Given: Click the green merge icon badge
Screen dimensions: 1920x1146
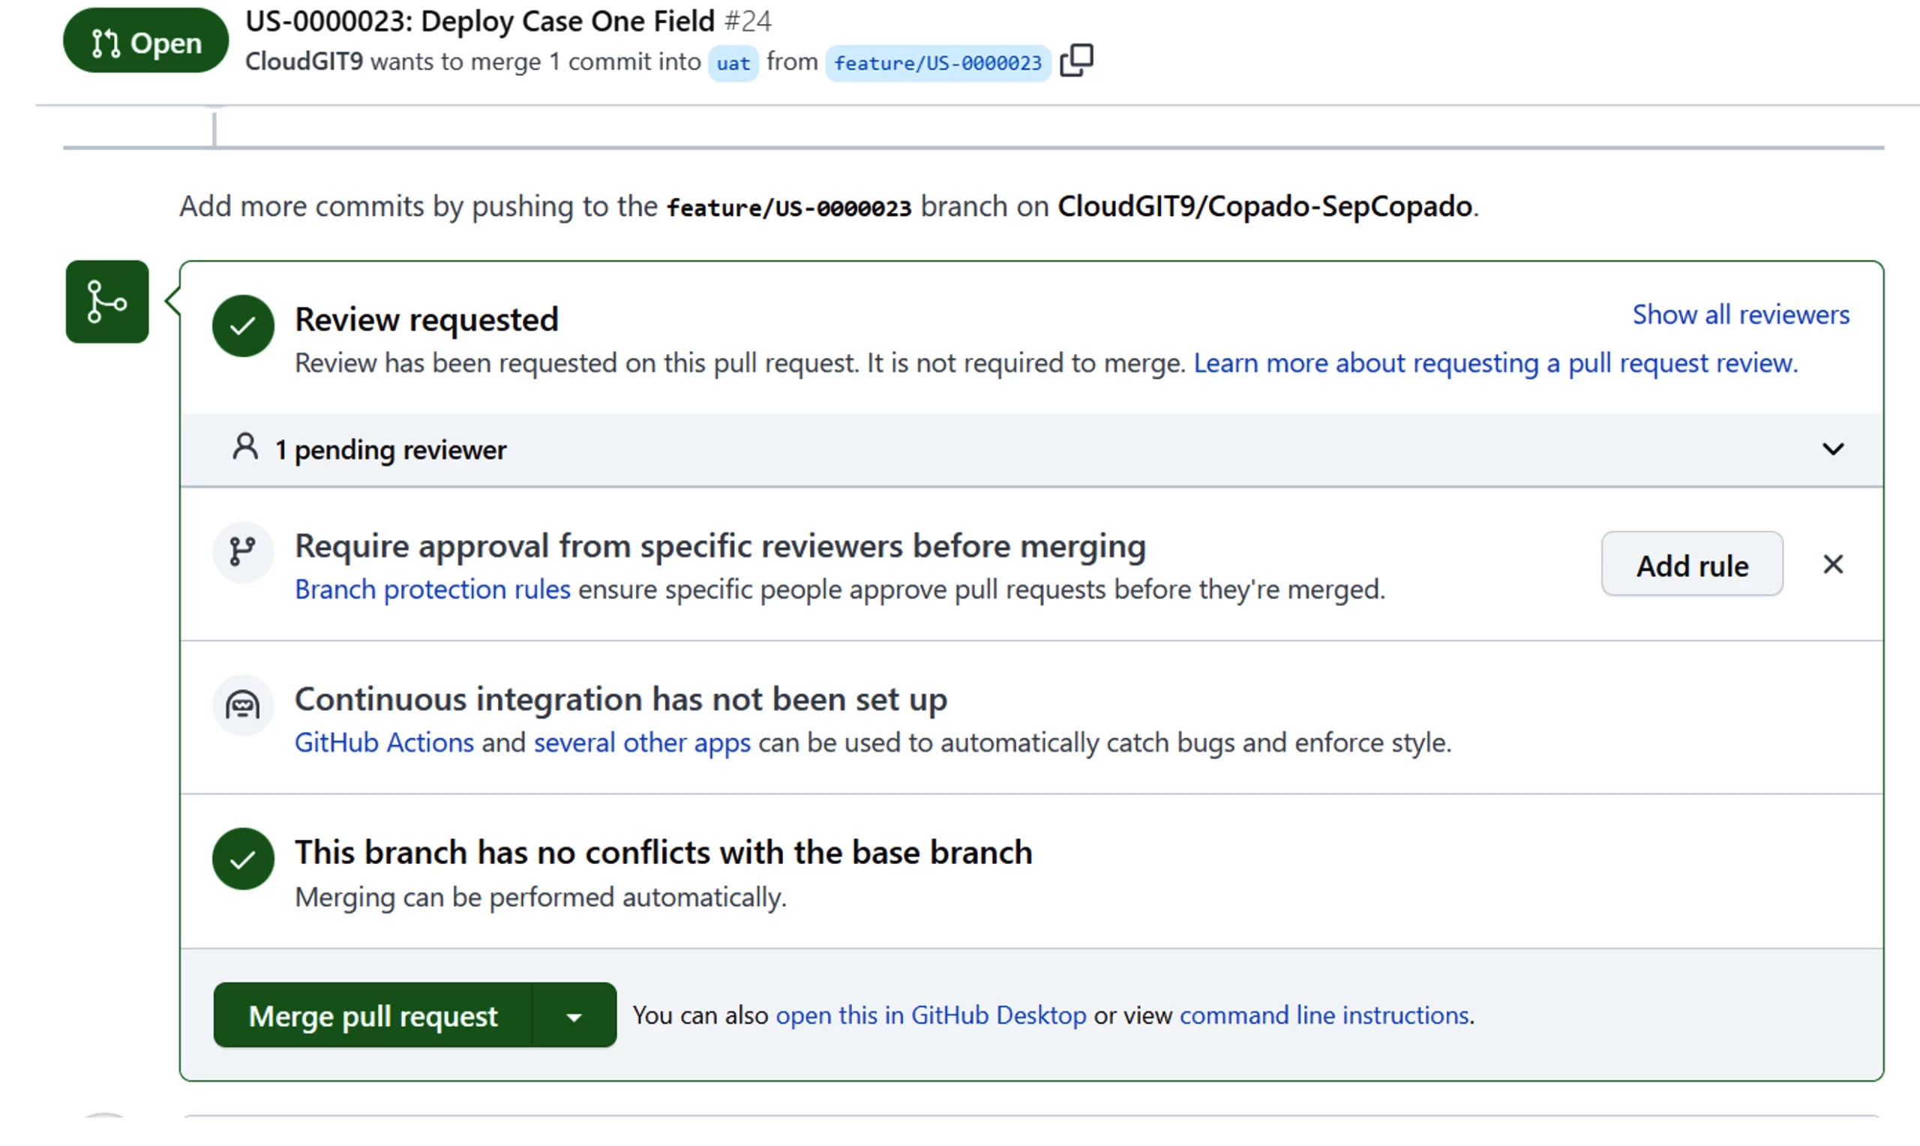Looking at the screenshot, I should tap(106, 301).
